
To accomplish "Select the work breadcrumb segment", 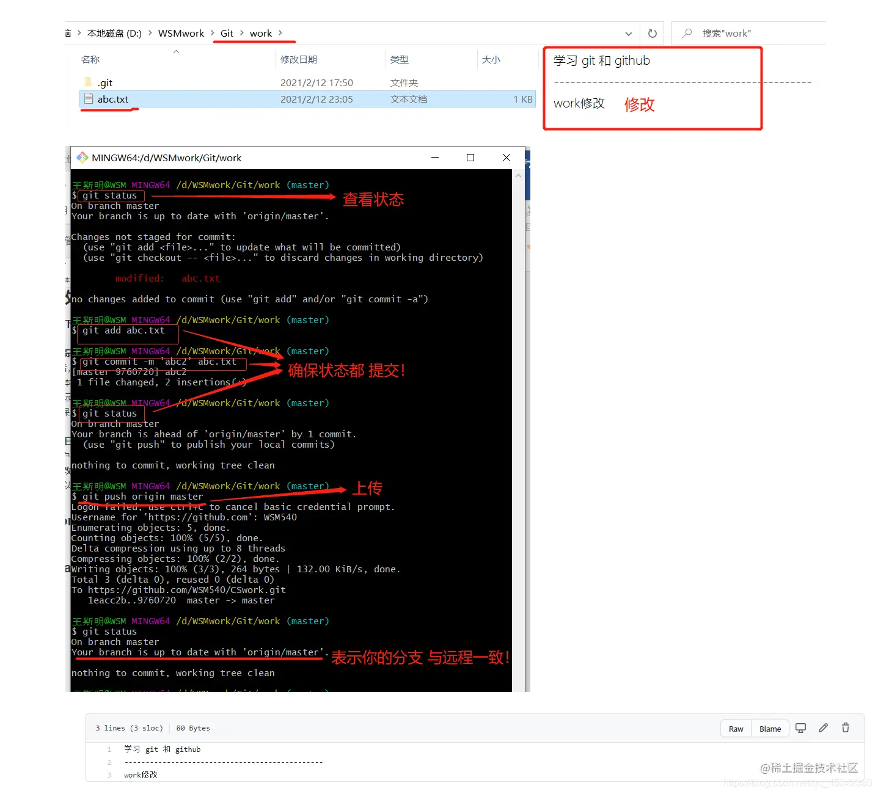I will [x=261, y=34].
